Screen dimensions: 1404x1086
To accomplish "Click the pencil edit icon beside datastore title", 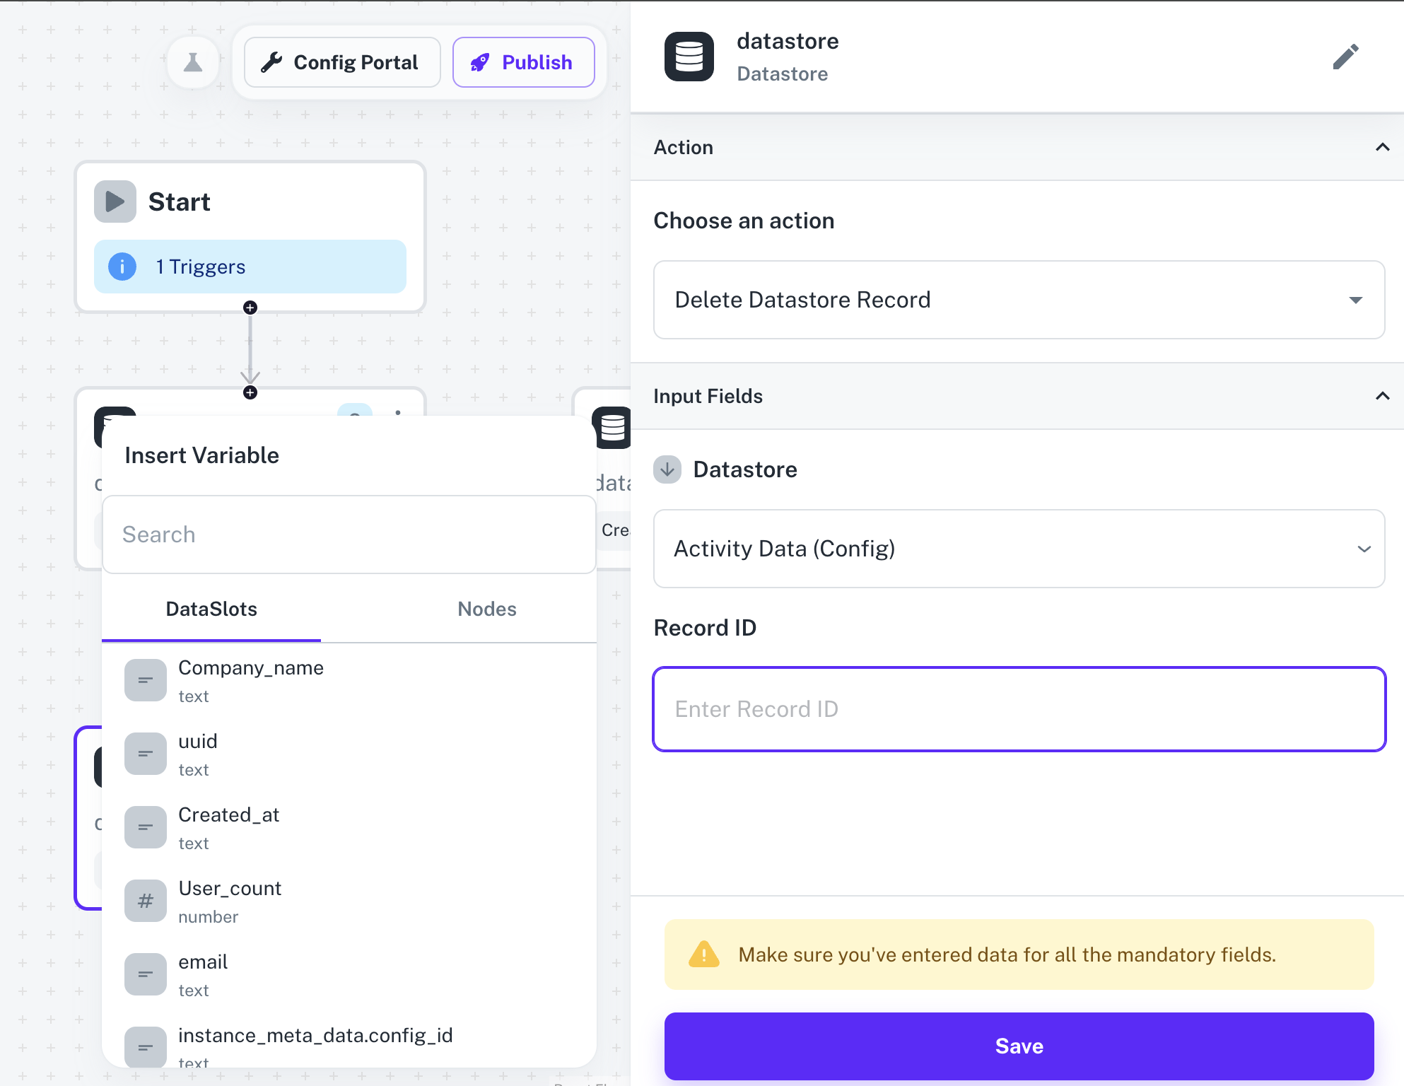I will [x=1346, y=57].
